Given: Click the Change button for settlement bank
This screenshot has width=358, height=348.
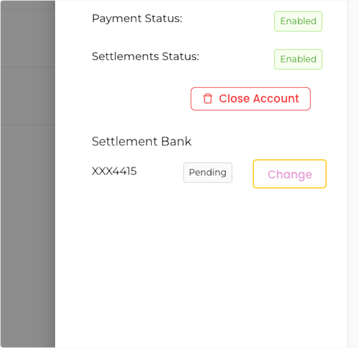Looking at the screenshot, I should click(289, 174).
